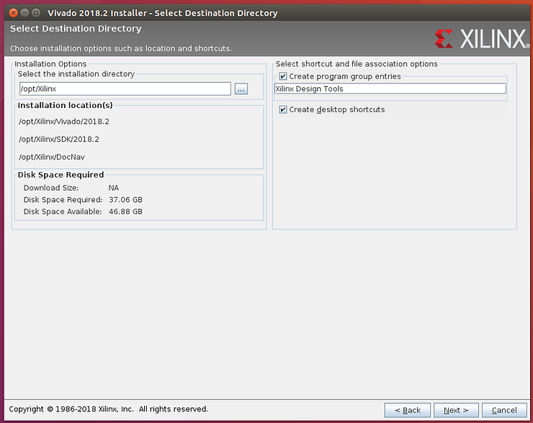
Task: Toggle Create desktop shortcuts checkbox
Action: (283, 109)
